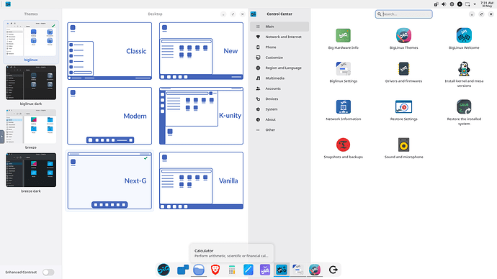Choose the biglinux dark theme thumbnail
This screenshot has height=279, width=497.
[x=31, y=83]
